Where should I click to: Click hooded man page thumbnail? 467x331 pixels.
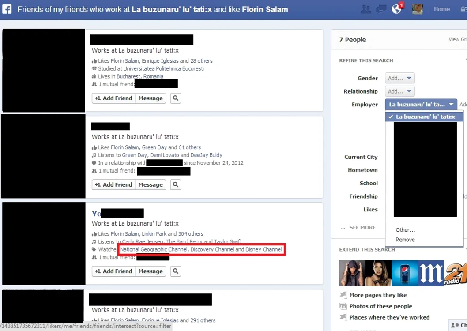[x=352, y=273]
